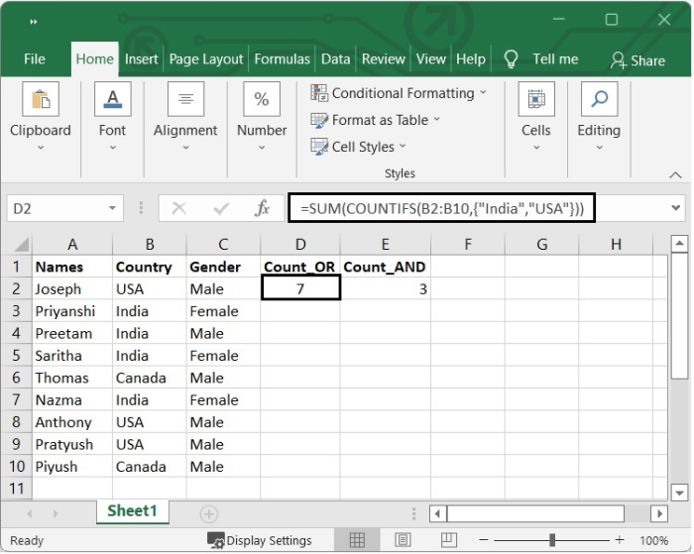This screenshot has width=694, height=554.
Task: Add a new sheet with plus icon
Action: pyautogui.click(x=208, y=513)
